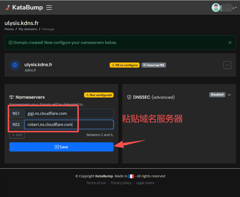Image resolution: width=240 pixels, height=197 pixels.
Task: Click the NS to configure badge
Action: click(x=124, y=65)
